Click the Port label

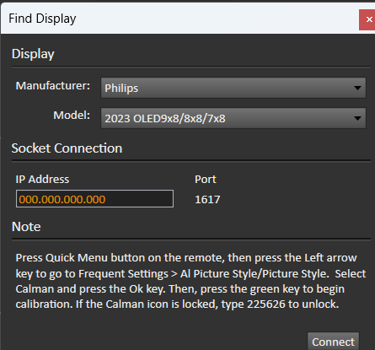point(206,180)
